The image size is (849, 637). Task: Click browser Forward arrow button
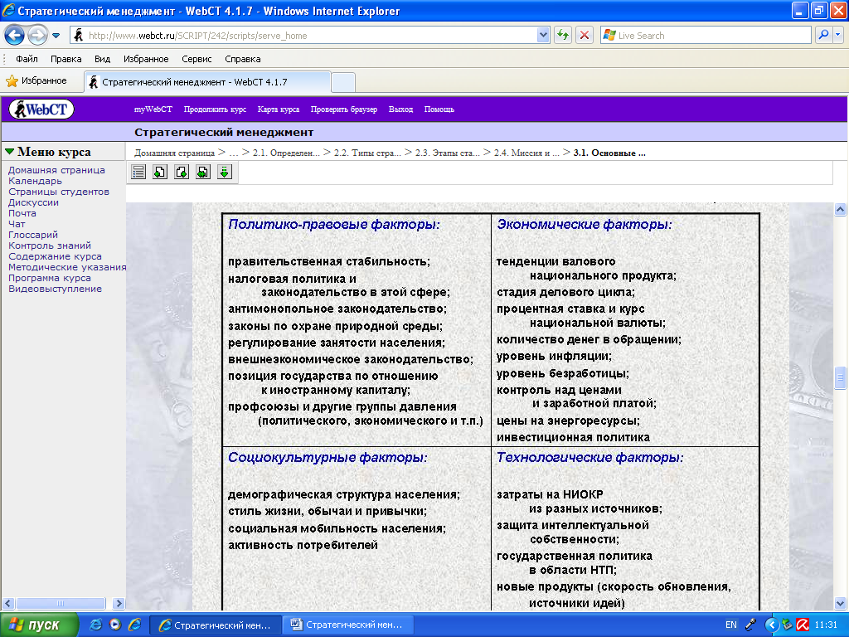pos(36,36)
